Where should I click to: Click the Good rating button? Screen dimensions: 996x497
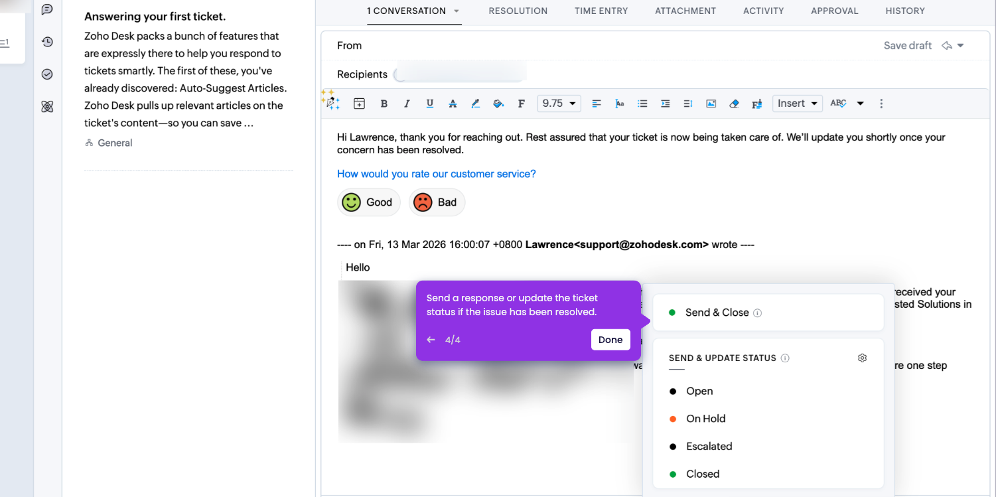(x=369, y=202)
